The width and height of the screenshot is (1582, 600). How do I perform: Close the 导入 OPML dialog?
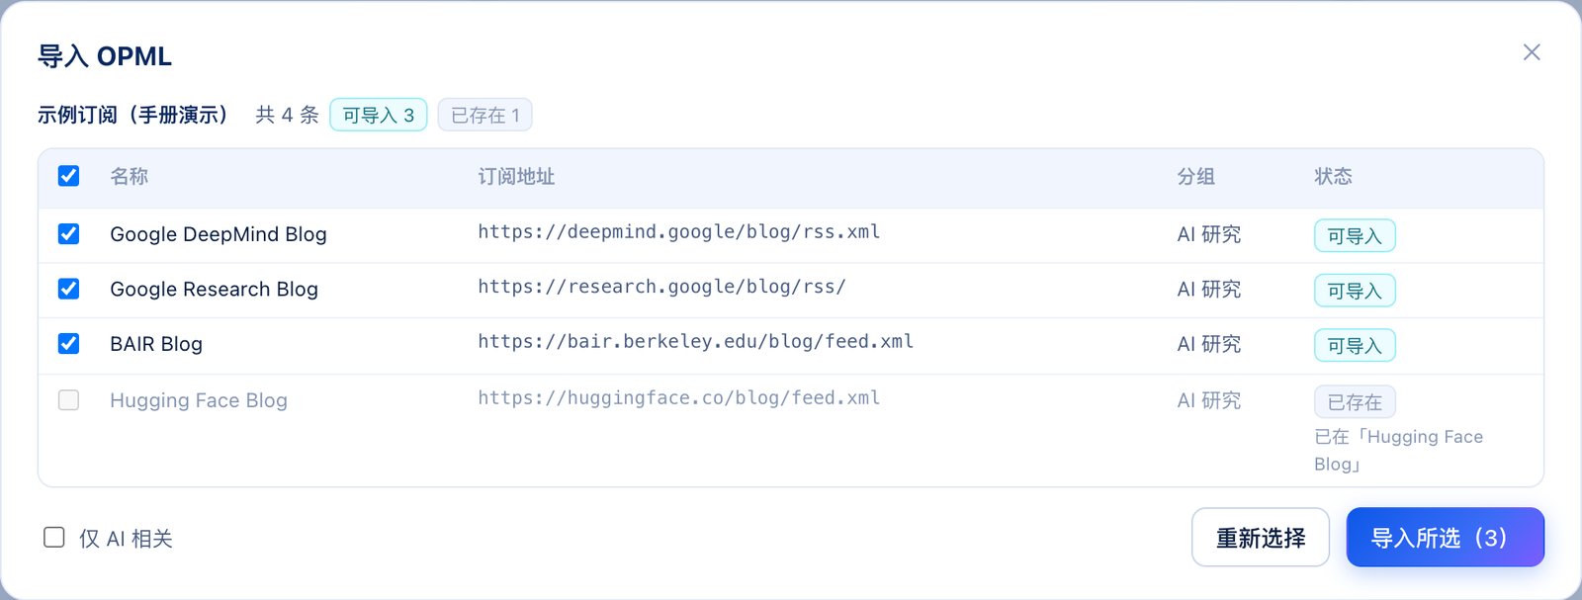point(1532,52)
